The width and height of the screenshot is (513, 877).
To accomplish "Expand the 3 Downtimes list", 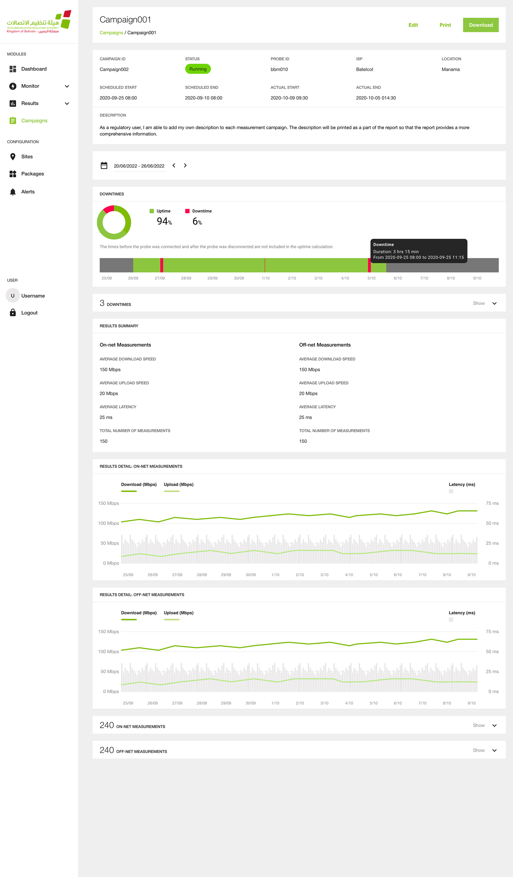I will pos(494,303).
